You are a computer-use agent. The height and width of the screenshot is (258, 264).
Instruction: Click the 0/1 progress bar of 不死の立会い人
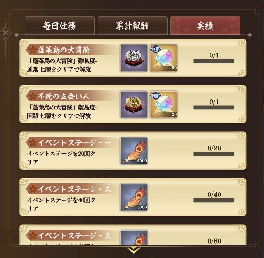pos(214,107)
